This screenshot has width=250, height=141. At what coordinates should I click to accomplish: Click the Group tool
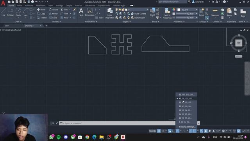pyautogui.click(x=202, y=12)
